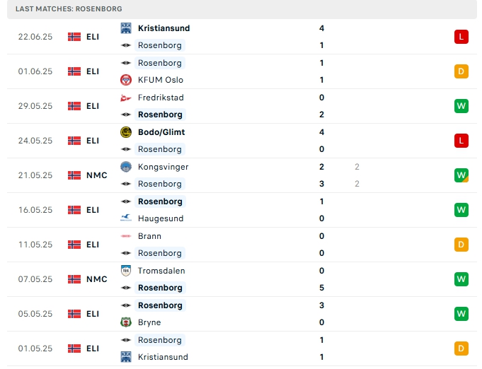
Task: Open the Brann team link
Action: [x=149, y=236]
